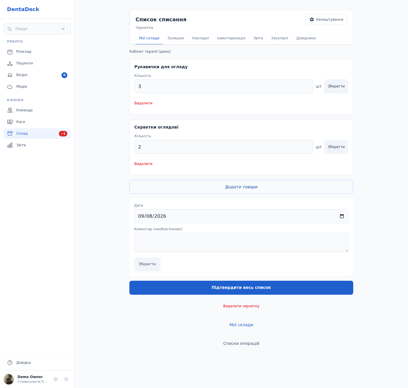
Task: Click the logout icon in user panel
Action: 66,379
